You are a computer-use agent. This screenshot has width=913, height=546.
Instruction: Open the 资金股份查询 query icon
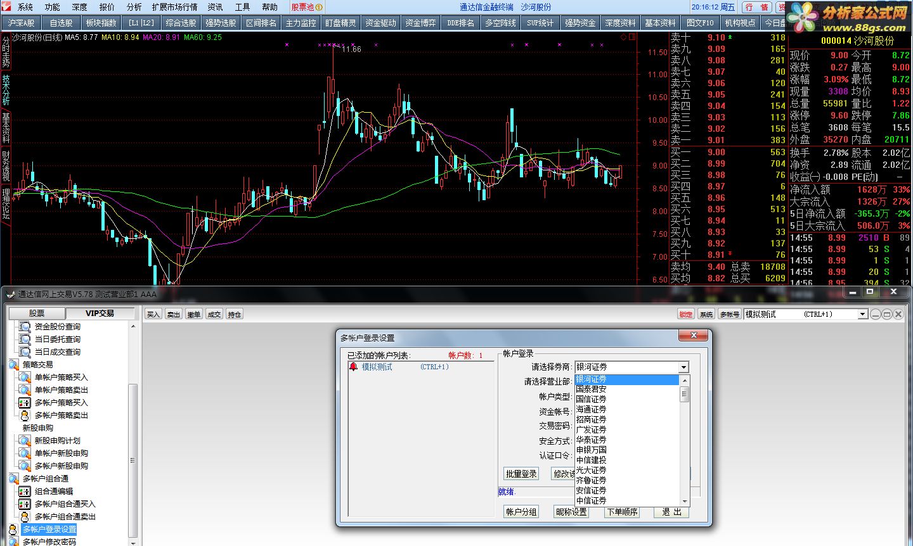[x=25, y=327]
